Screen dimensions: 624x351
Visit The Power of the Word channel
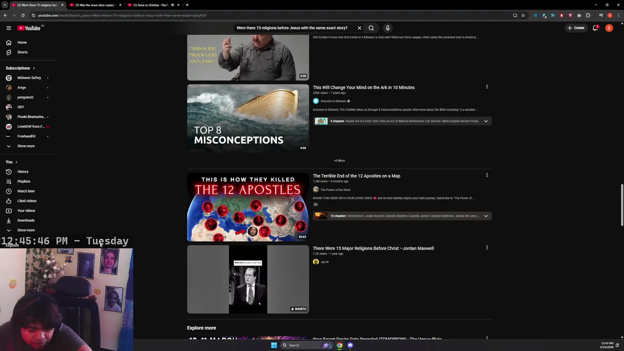(335, 190)
